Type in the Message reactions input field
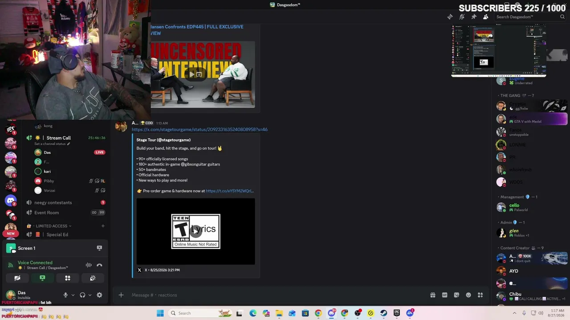The image size is (570, 320). 276,295
